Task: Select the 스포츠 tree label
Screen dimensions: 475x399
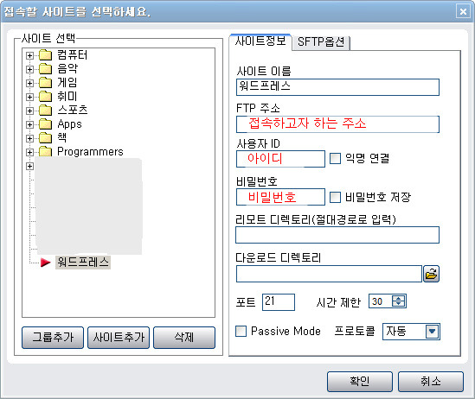Action: tap(73, 110)
